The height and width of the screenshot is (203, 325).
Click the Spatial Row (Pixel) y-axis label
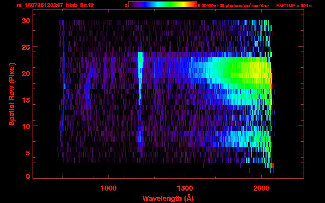click(12, 94)
